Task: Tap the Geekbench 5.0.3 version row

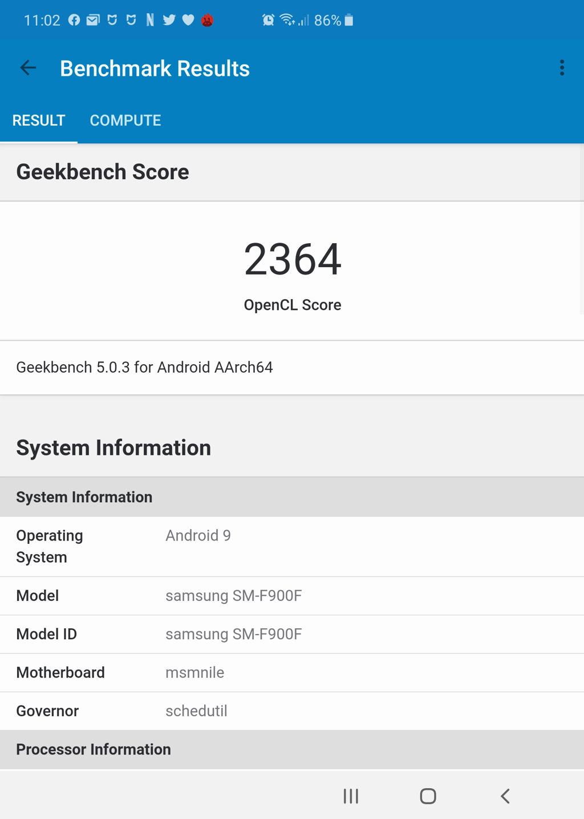Action: [x=292, y=368]
